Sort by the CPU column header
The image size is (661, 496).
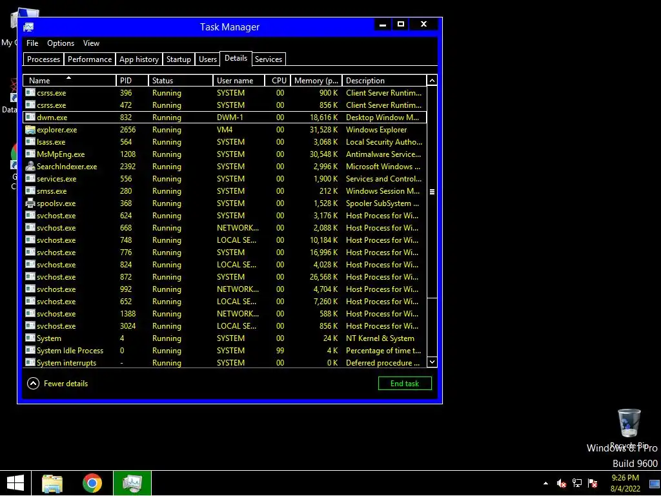tap(278, 80)
